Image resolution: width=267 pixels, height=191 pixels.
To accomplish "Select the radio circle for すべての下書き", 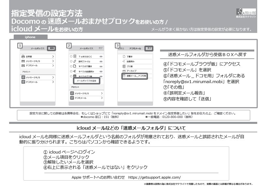I will (71, 66).
